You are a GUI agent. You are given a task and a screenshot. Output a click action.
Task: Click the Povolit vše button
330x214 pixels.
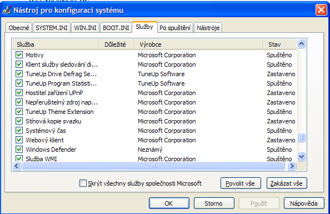click(x=241, y=183)
